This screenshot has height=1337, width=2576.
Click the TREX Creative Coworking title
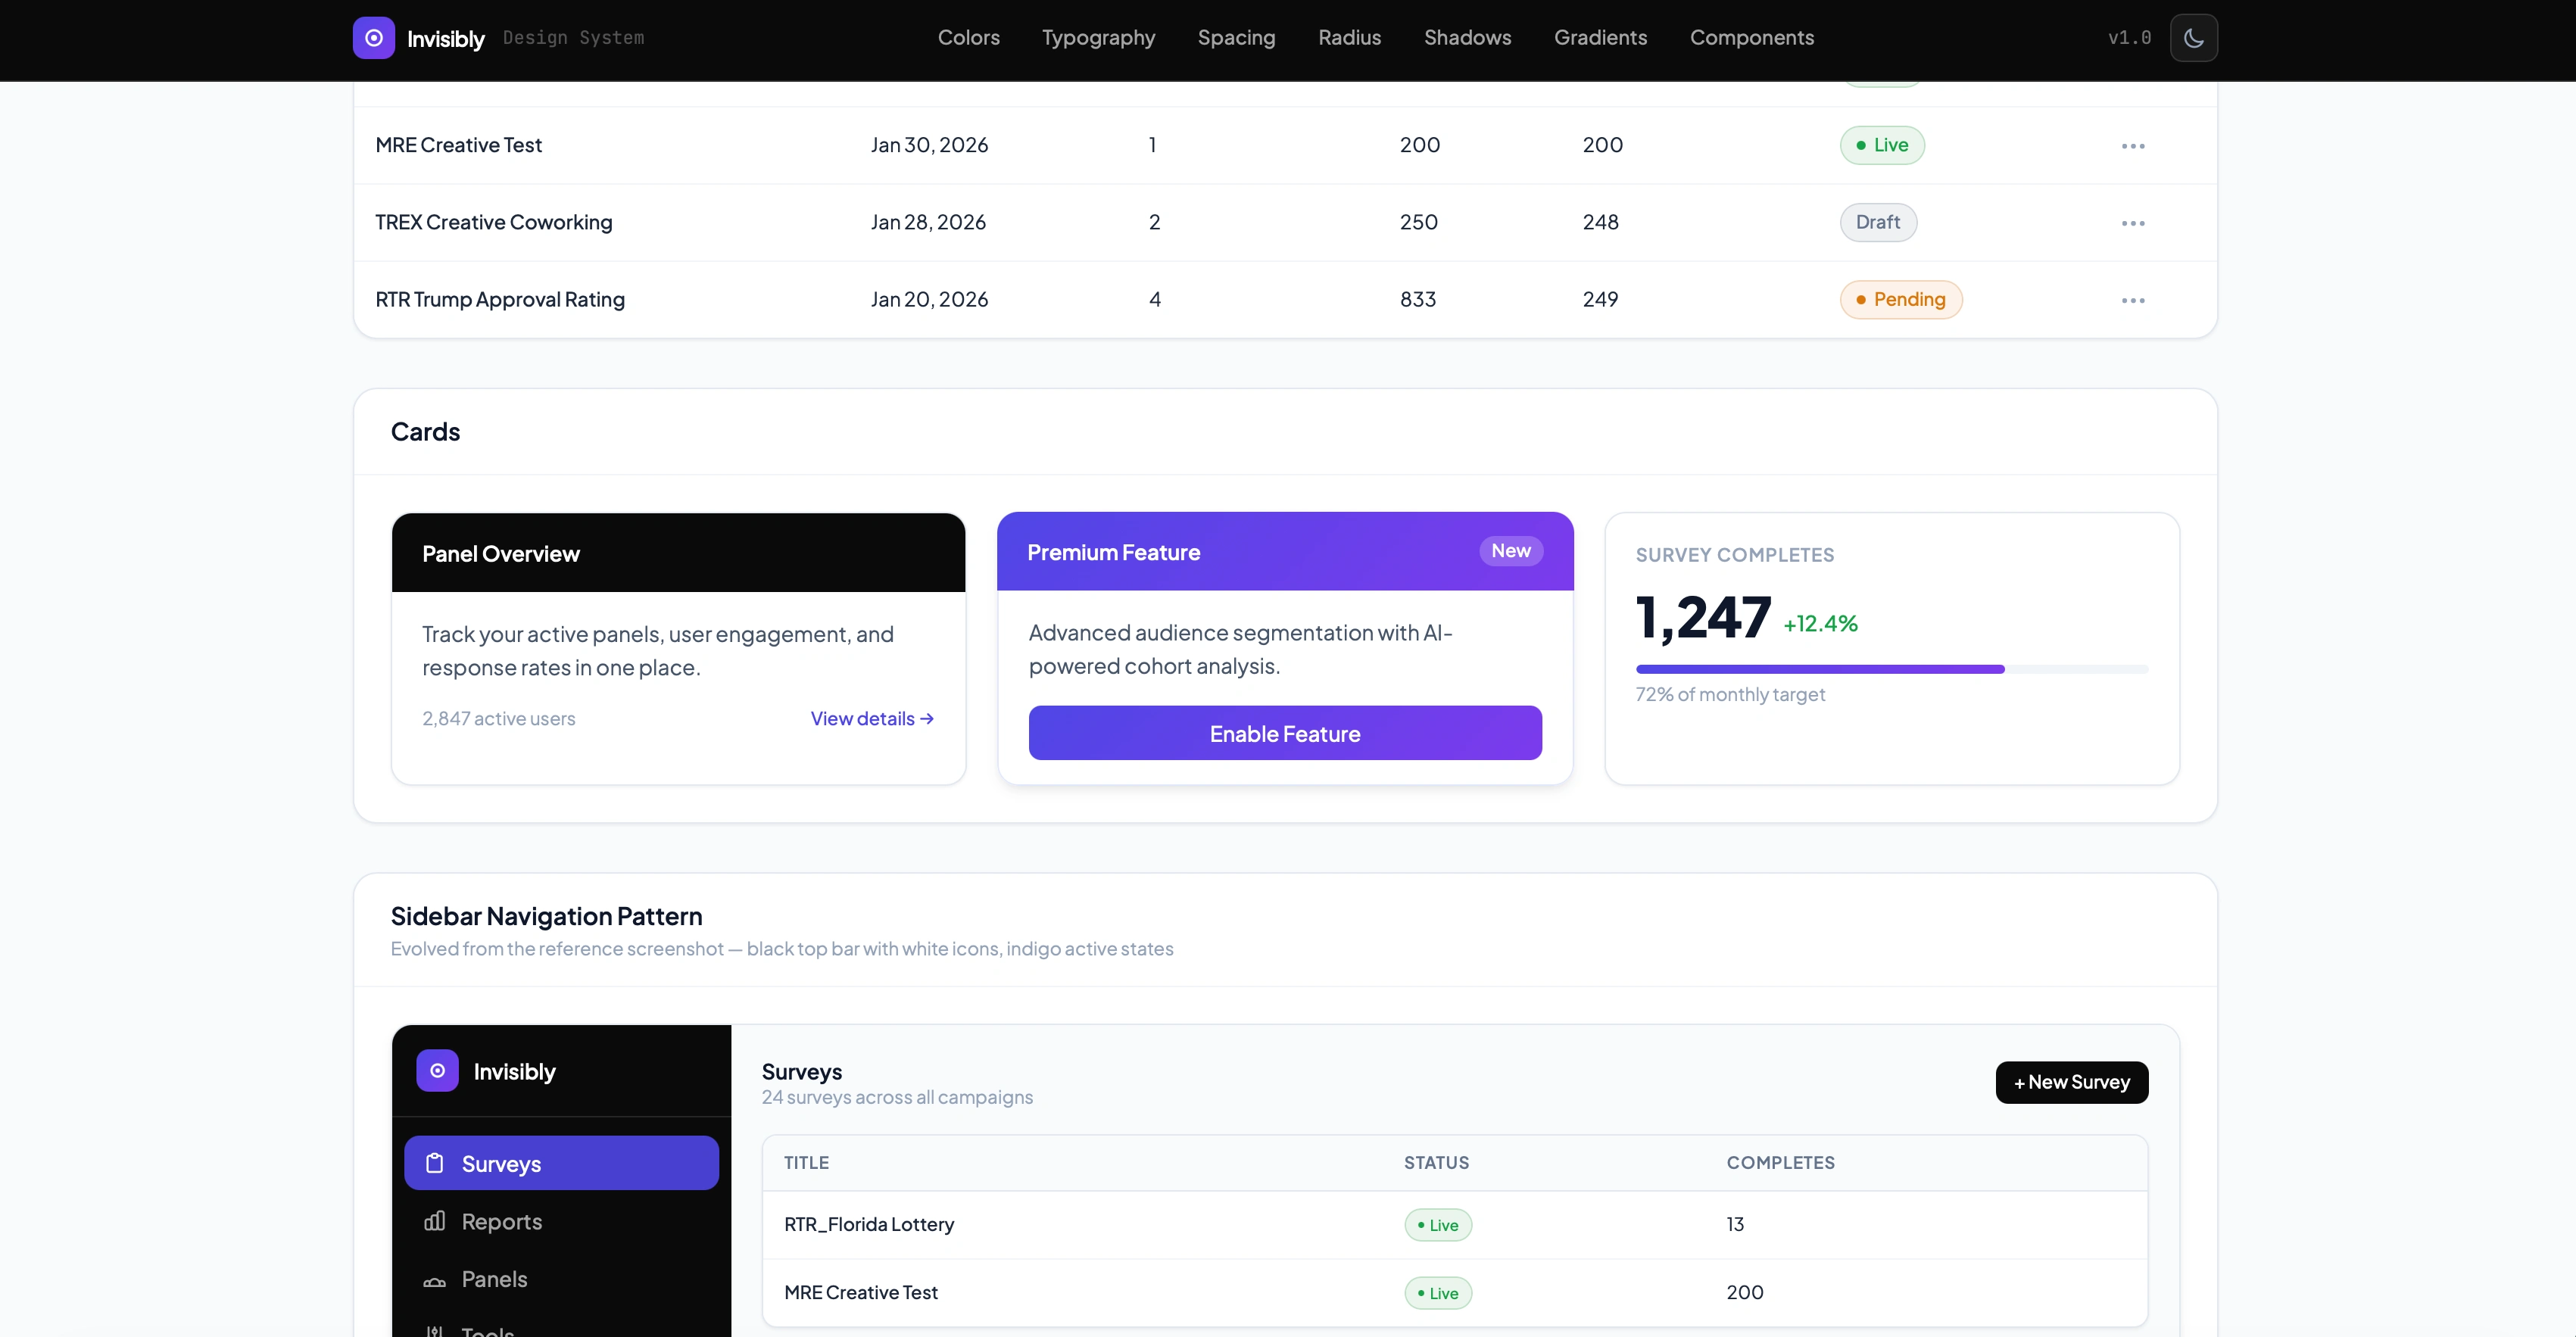pyautogui.click(x=493, y=222)
